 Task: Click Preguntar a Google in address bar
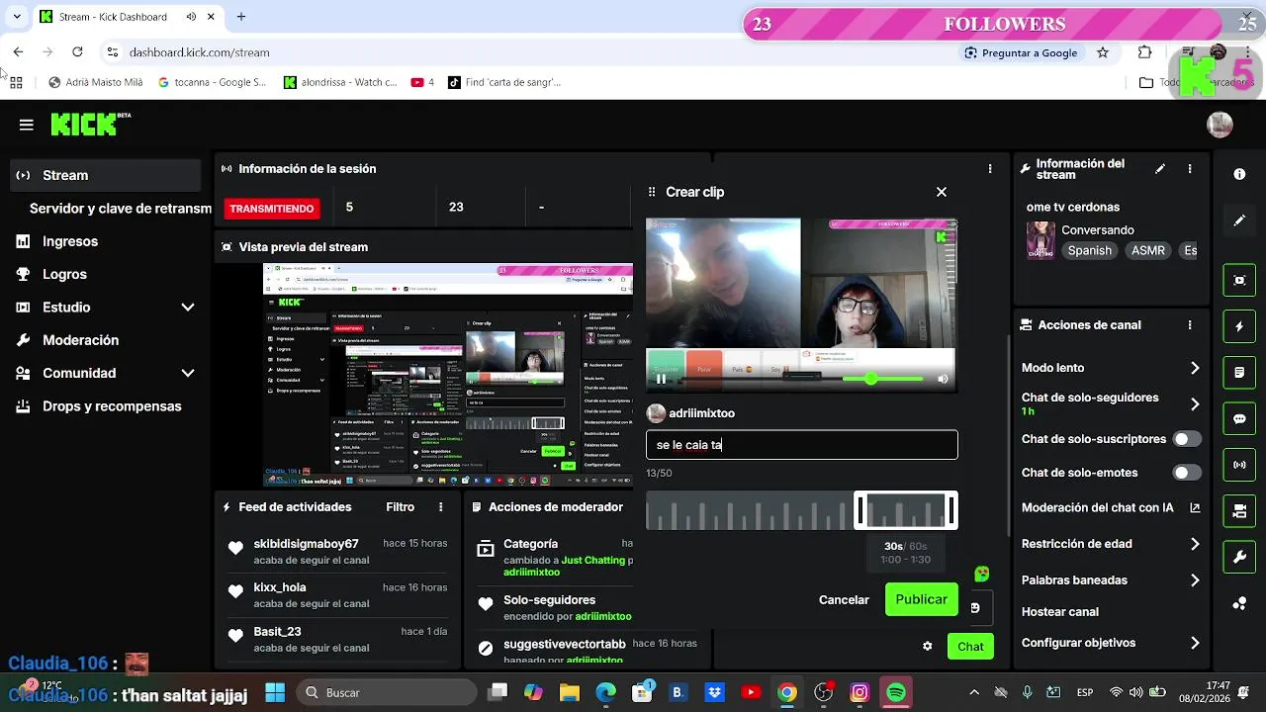(x=1021, y=52)
